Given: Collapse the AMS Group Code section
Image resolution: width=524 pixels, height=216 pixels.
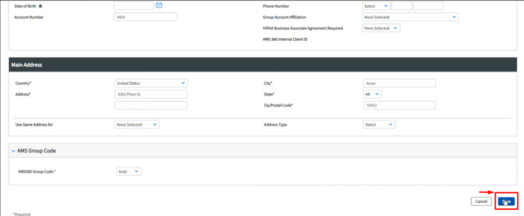Looking at the screenshot, I should [x=12, y=151].
